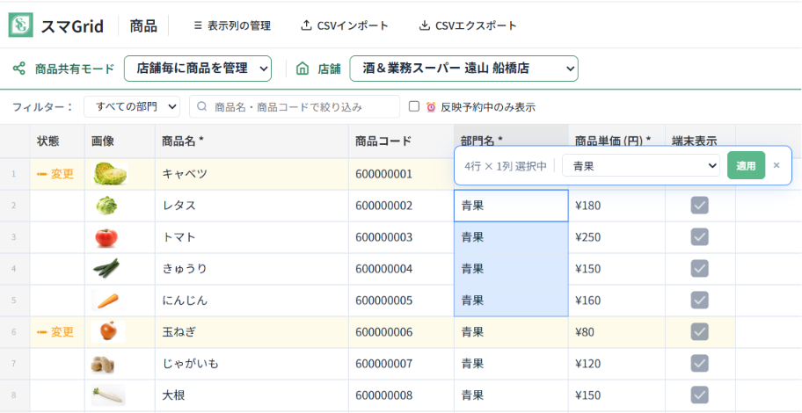Click the 大根 product thumbnail
The height and width of the screenshot is (413, 802).
point(108,395)
